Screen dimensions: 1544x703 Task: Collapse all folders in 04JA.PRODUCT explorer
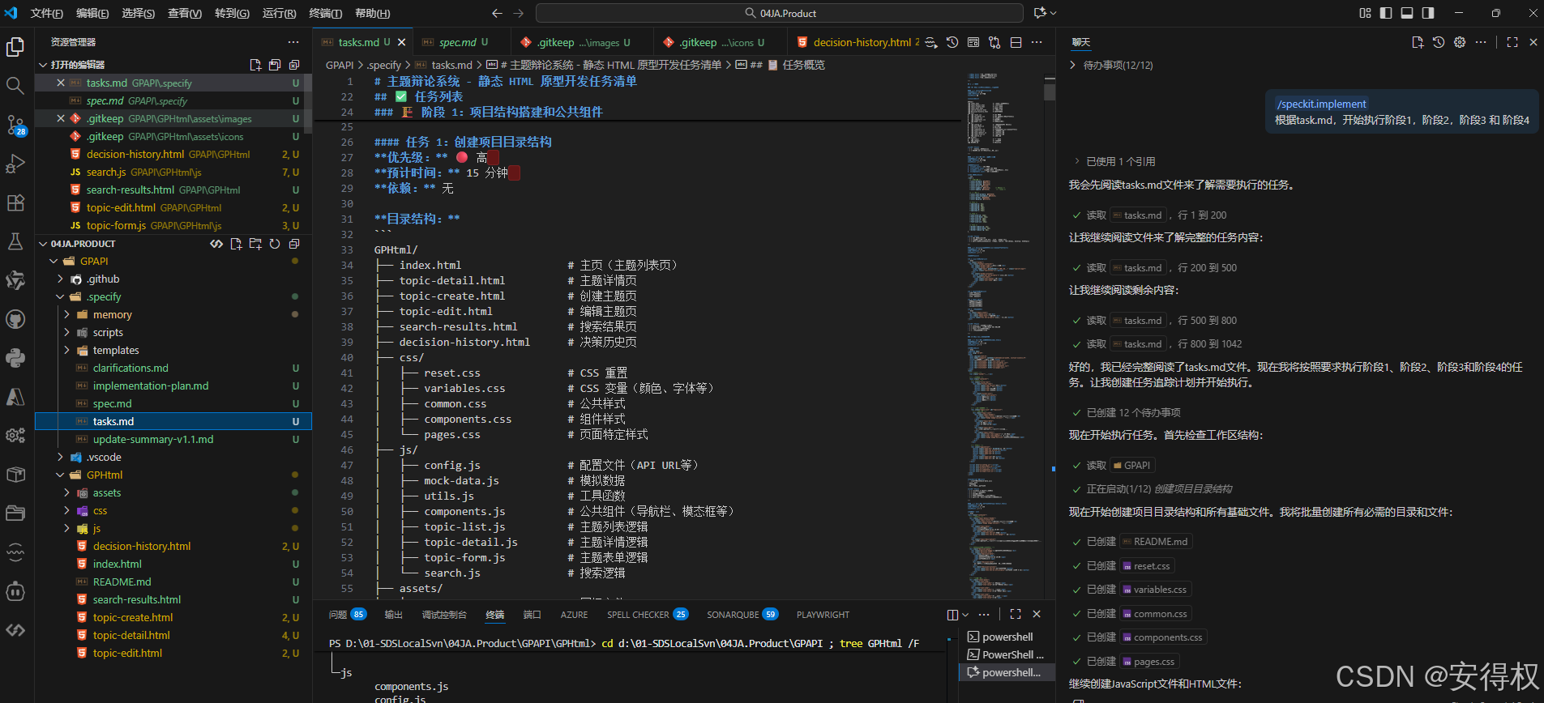294,244
